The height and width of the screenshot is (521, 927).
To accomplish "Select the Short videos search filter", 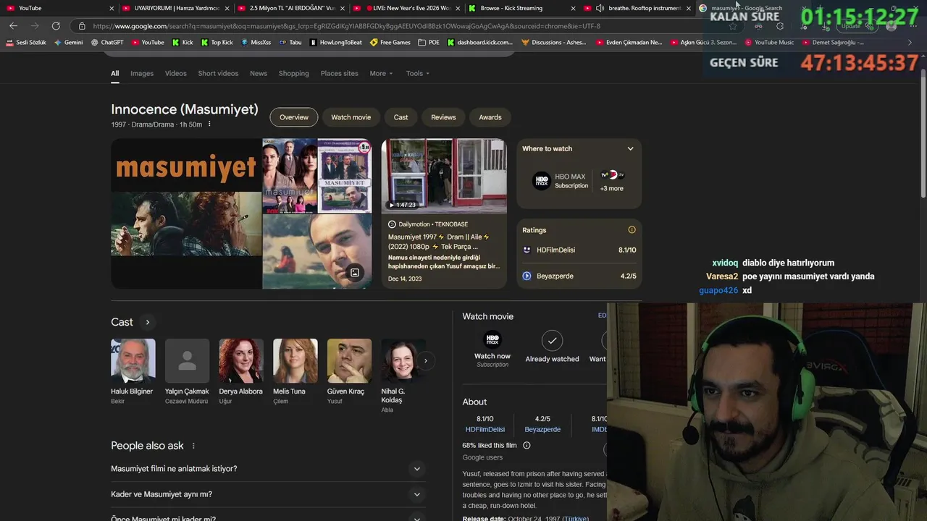I will [218, 73].
